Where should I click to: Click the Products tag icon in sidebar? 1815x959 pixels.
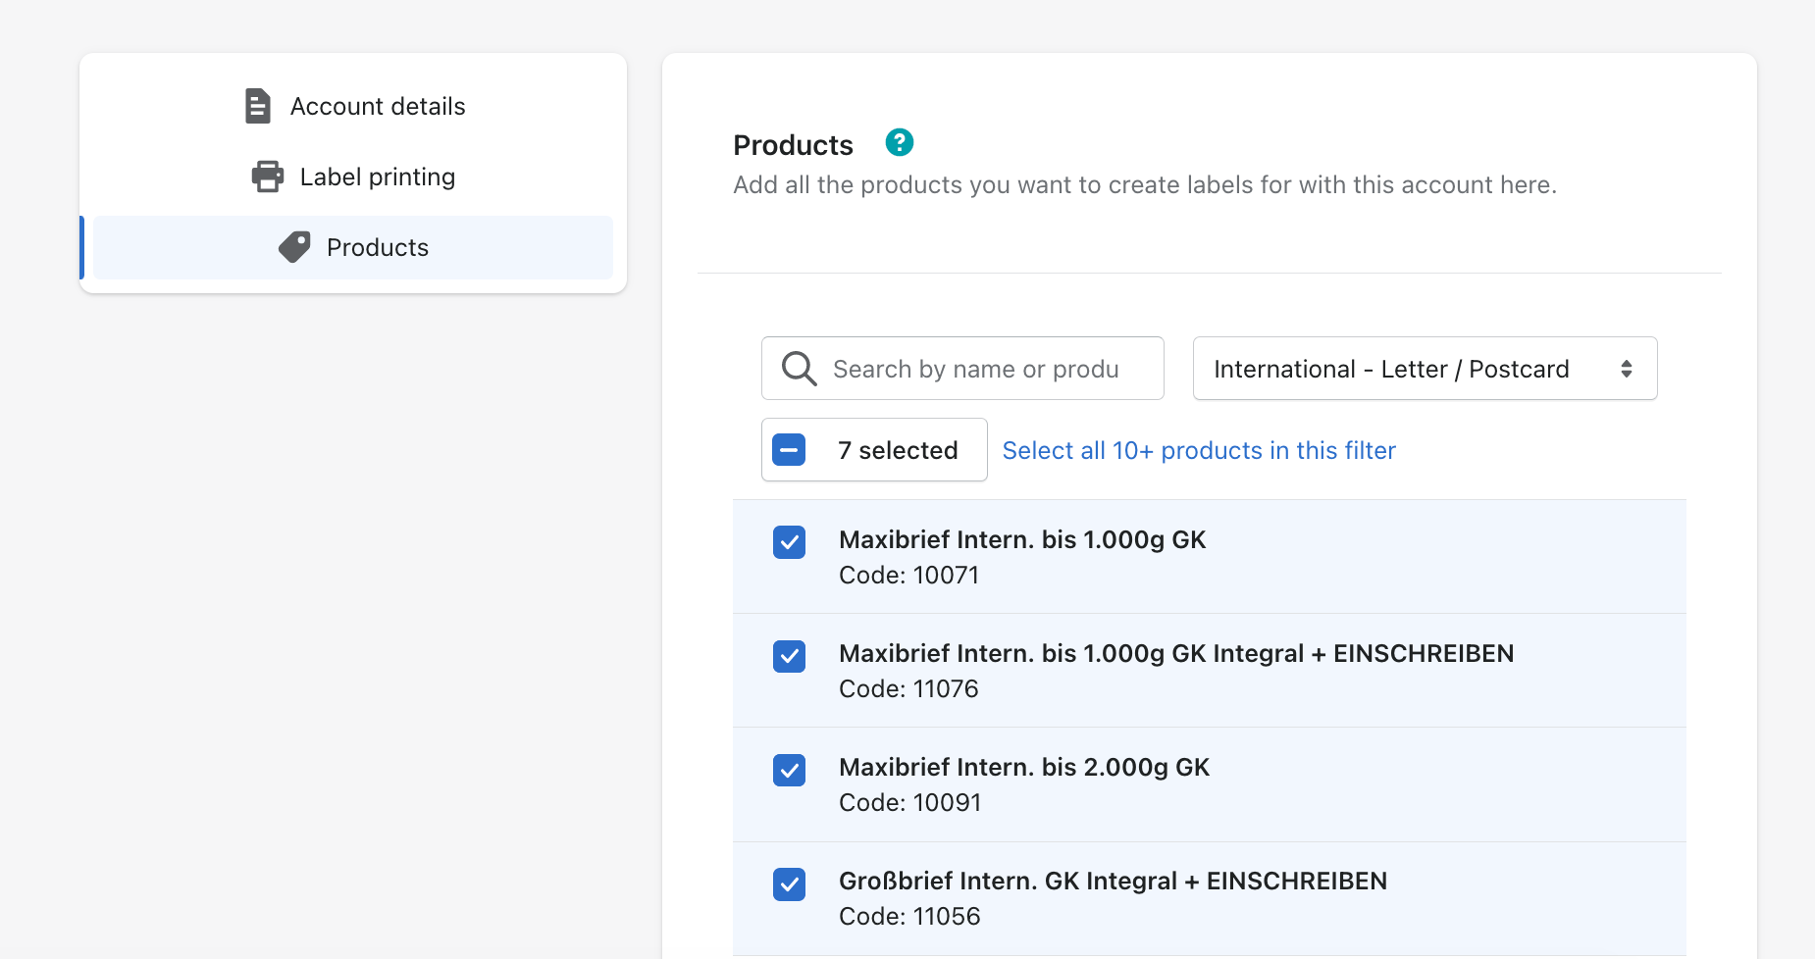tap(294, 247)
